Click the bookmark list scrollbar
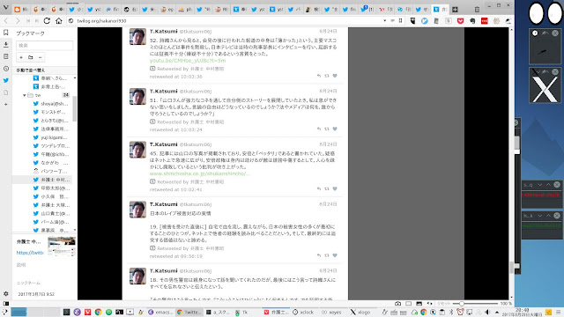This screenshot has height=317, width=564. coord(74,107)
